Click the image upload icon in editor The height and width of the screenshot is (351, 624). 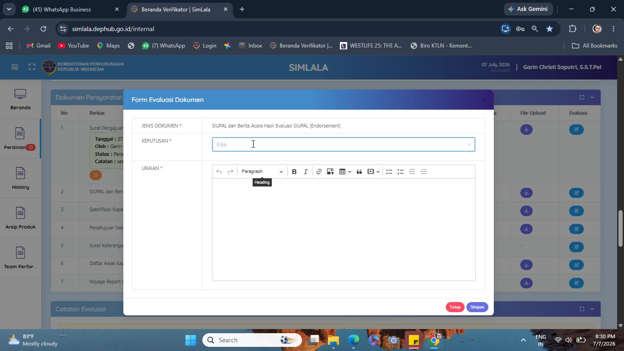tap(330, 172)
